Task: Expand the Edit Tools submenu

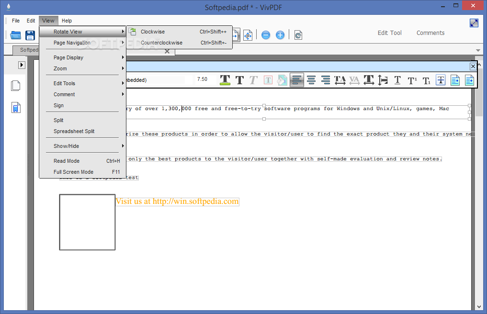Action: (83, 84)
